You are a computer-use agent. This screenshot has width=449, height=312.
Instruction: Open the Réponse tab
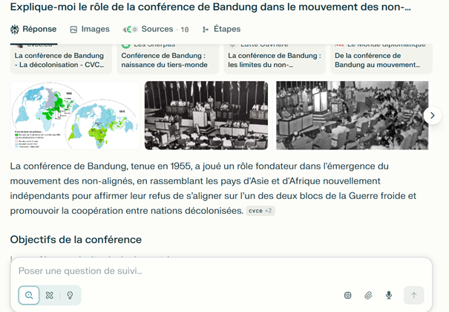[33, 29]
